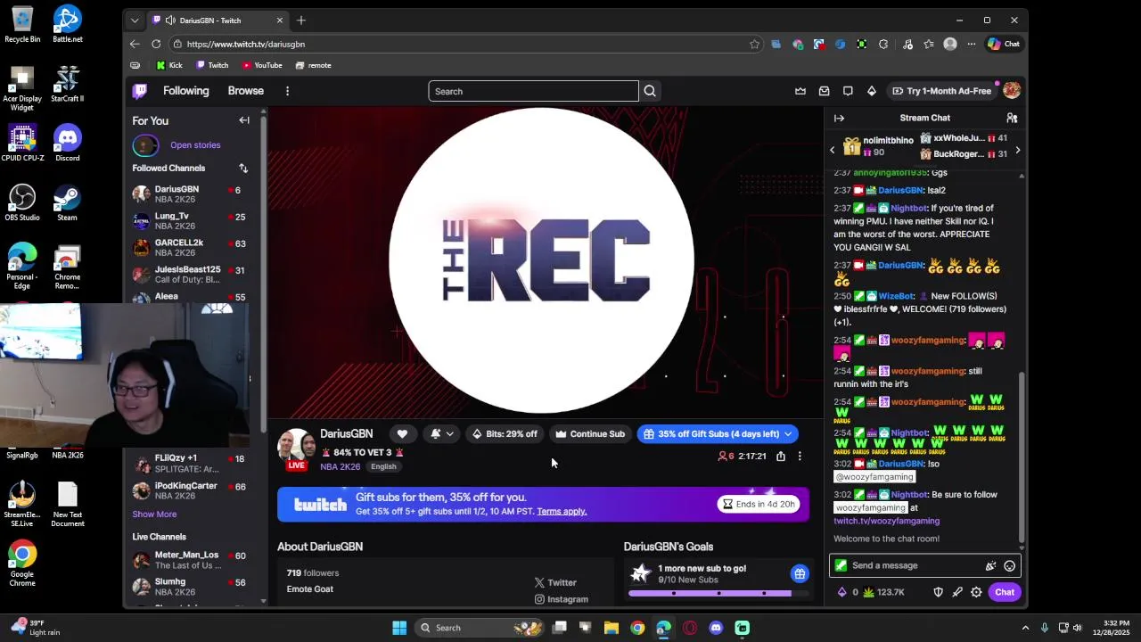The height and width of the screenshot is (642, 1141).
Task: Open Discord from the Windows taskbar
Action: (x=716, y=628)
